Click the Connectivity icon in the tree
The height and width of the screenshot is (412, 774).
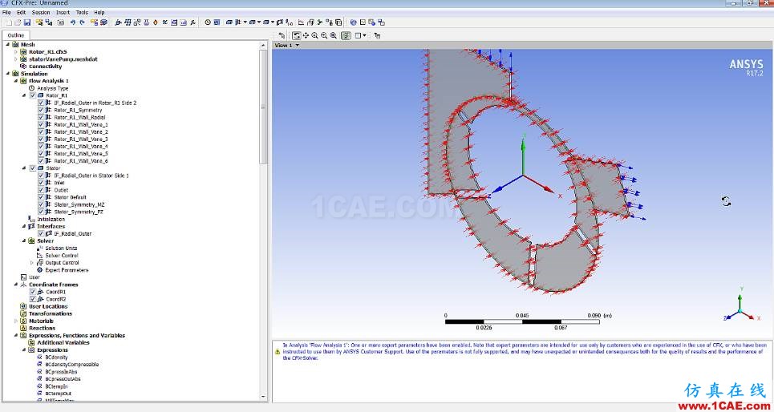click(23, 66)
